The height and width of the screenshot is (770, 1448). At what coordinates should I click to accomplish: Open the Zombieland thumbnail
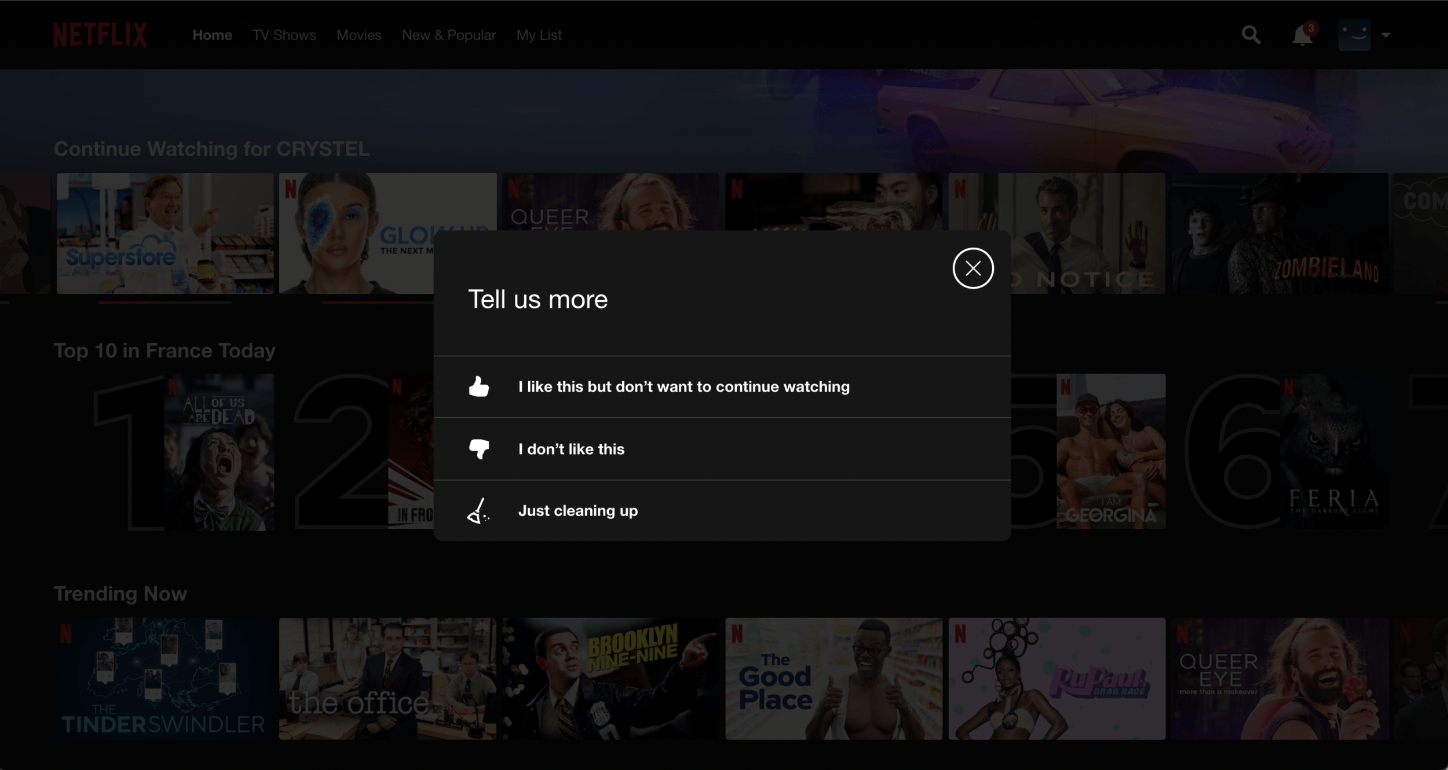pos(1279,233)
